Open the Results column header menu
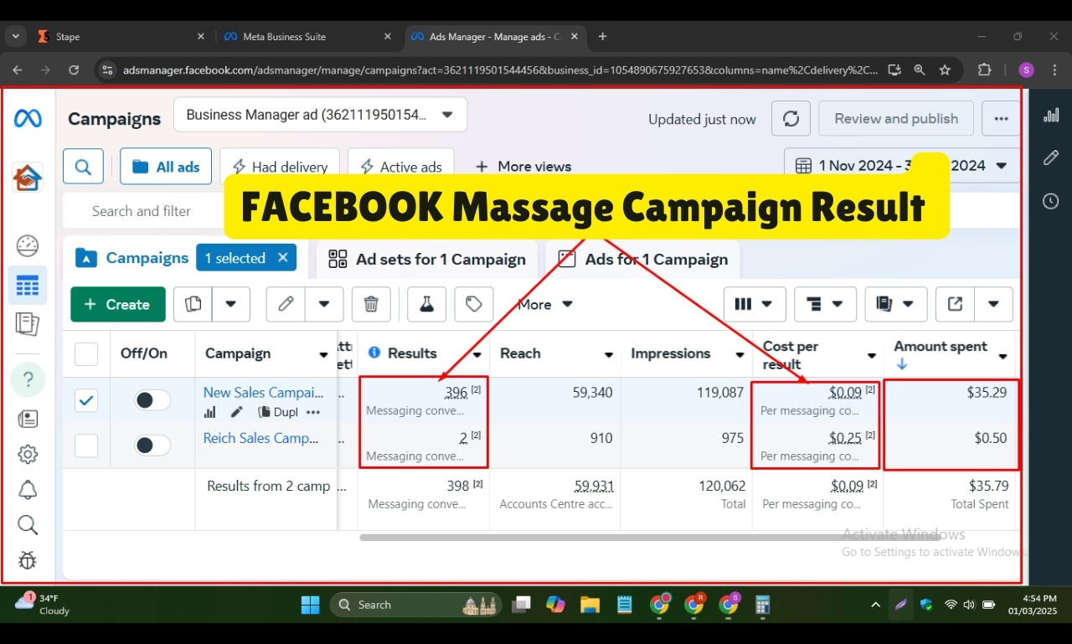This screenshot has width=1072, height=644. (x=477, y=354)
